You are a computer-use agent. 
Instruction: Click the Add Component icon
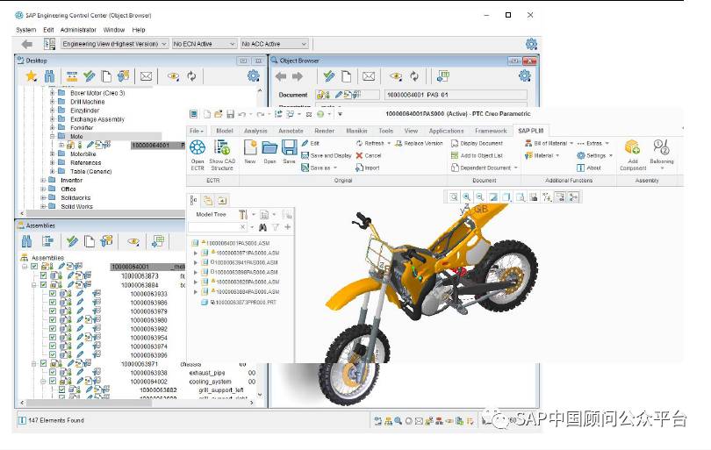(x=632, y=147)
